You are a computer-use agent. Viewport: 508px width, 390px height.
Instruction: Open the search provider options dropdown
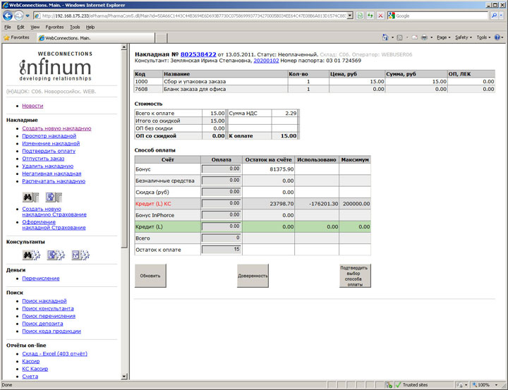pos(501,16)
